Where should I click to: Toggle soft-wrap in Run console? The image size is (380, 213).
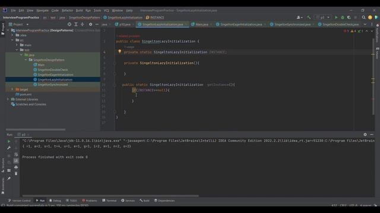16,154
